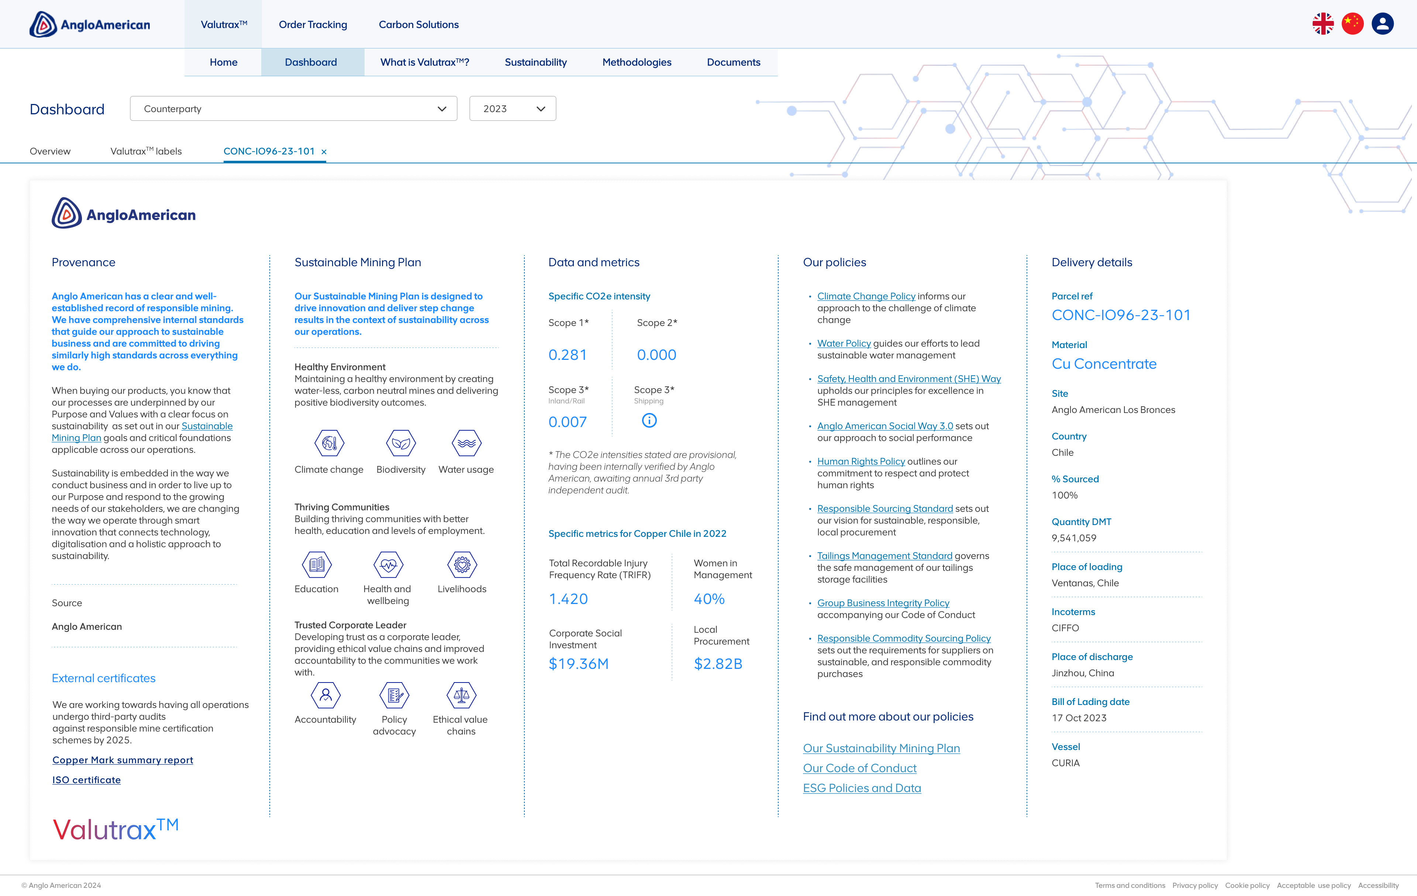Click the Valutrax logo at card bottom
The width and height of the screenshot is (1417, 896).
[116, 829]
